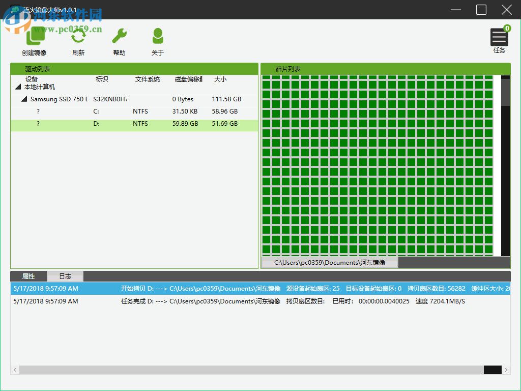
Task: Collapse the Samsung SSD 750 drive node
Action: tap(24, 99)
